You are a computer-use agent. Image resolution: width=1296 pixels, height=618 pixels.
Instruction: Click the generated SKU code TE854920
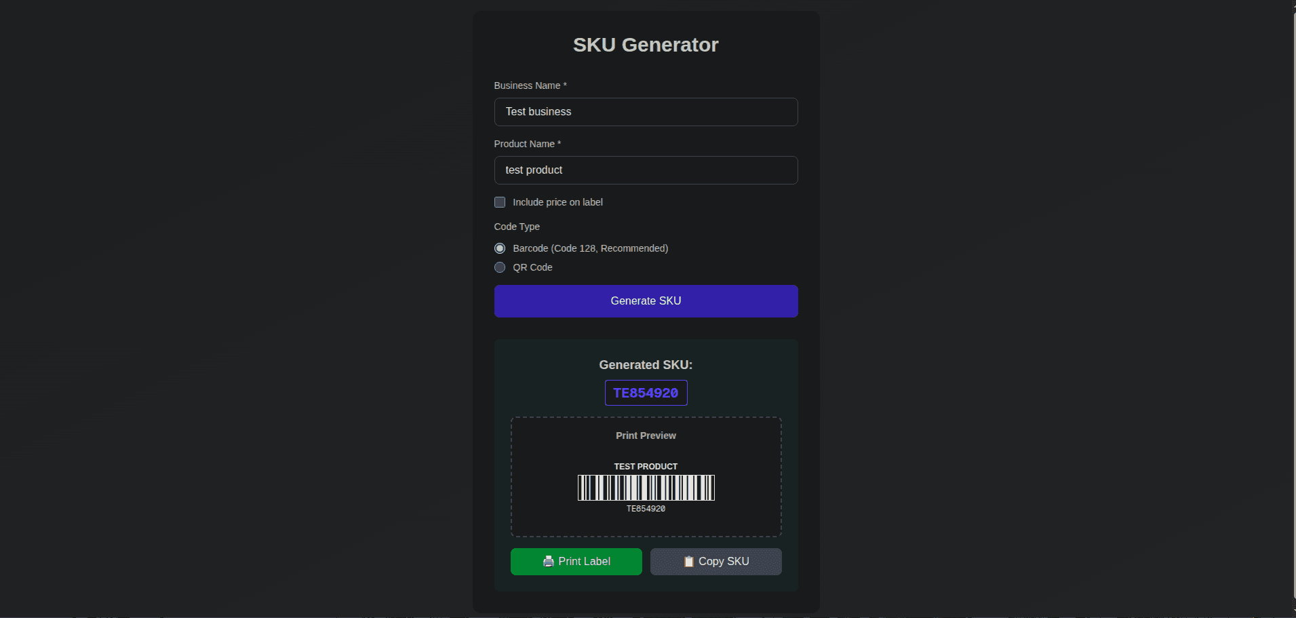pos(645,392)
